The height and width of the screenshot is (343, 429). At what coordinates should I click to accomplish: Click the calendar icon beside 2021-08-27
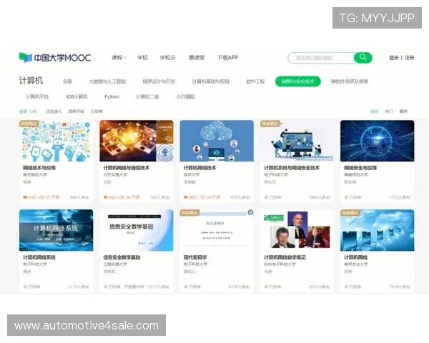[x=25, y=197]
